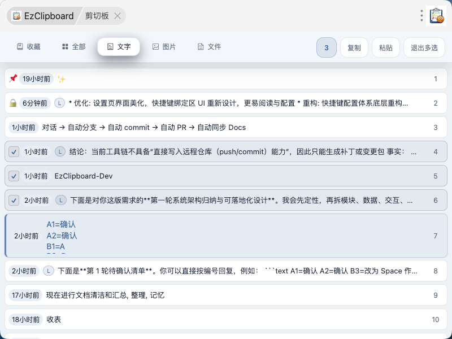
Task: Click the 文字 tab text icon
Action: pyautogui.click(x=110, y=47)
